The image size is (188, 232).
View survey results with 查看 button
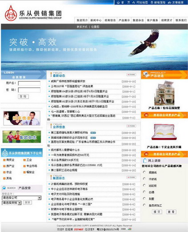tap(171, 212)
